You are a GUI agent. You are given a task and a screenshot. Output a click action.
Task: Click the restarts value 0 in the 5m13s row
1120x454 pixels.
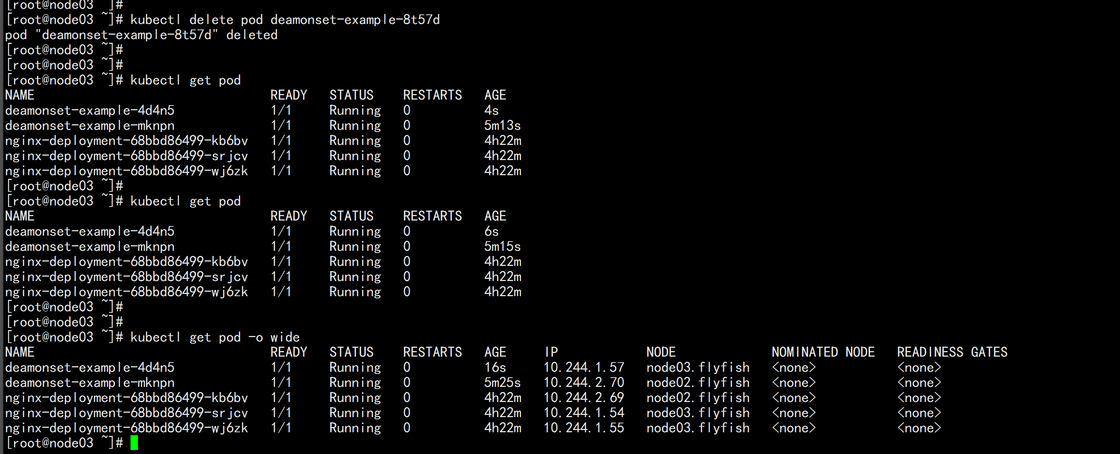pos(407,126)
